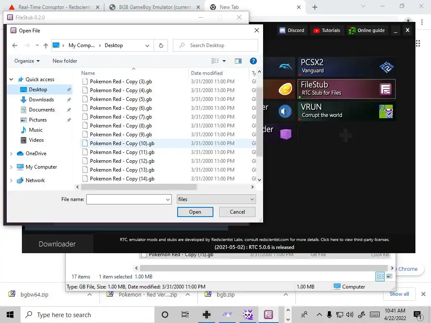The height and width of the screenshot is (323, 431).
Task: Open Windows Start menu
Action: point(10,315)
